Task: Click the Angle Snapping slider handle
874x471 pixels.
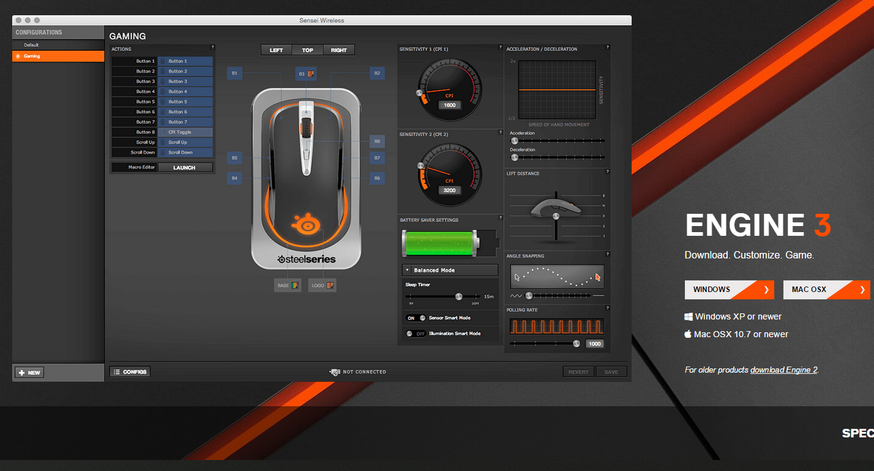Action: 529,296
